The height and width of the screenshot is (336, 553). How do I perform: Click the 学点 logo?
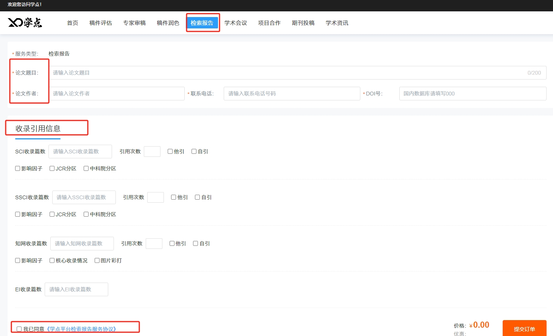(25, 23)
